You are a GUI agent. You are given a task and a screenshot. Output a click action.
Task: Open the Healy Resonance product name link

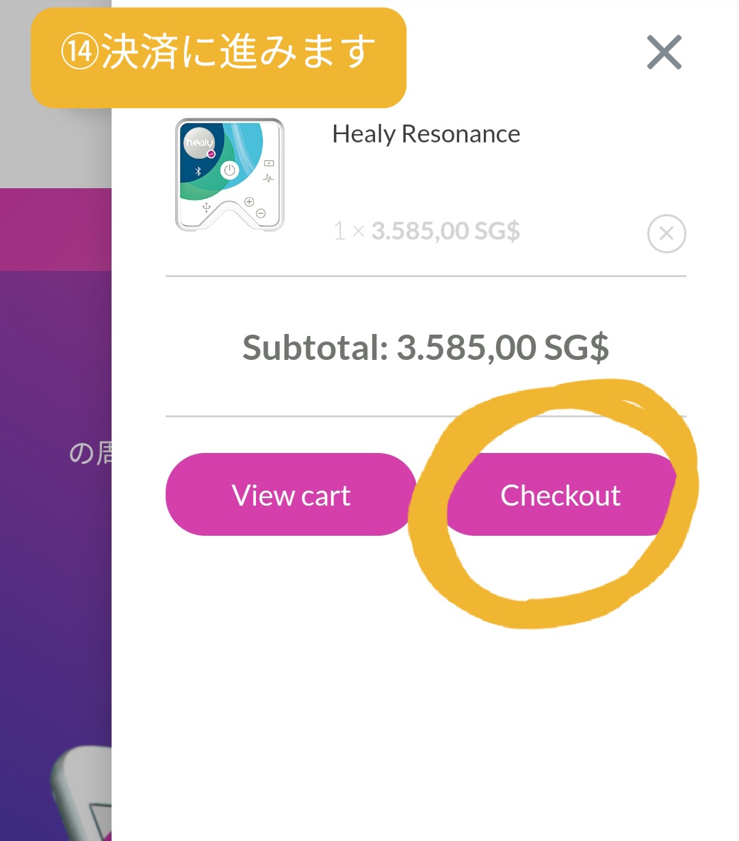[x=426, y=134]
